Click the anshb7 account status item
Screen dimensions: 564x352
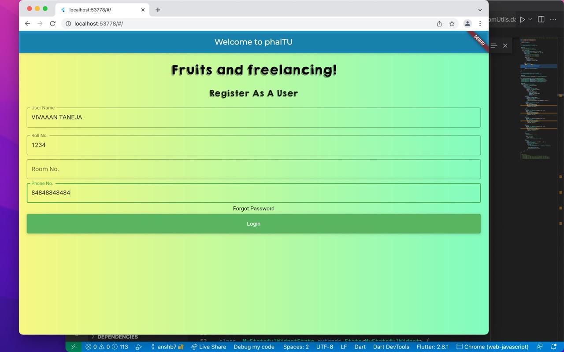pos(167,347)
